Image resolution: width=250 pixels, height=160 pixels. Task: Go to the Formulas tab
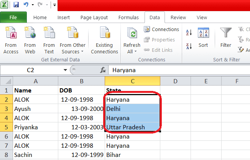[128, 17]
